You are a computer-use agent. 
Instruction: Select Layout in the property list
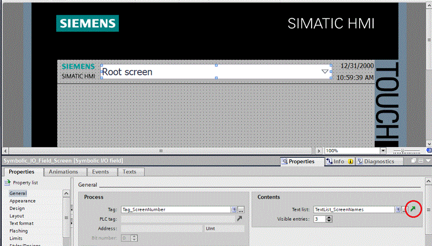[x=17, y=215]
